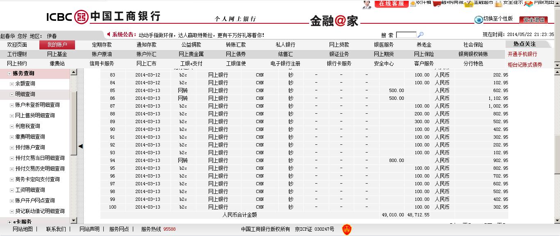Open the 转账汇款 menu item
Image resolution: width=560 pixels, height=236 pixels.
click(236, 45)
